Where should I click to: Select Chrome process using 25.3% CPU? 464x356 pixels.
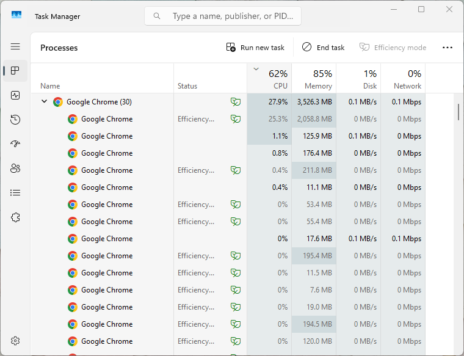[x=228, y=119]
